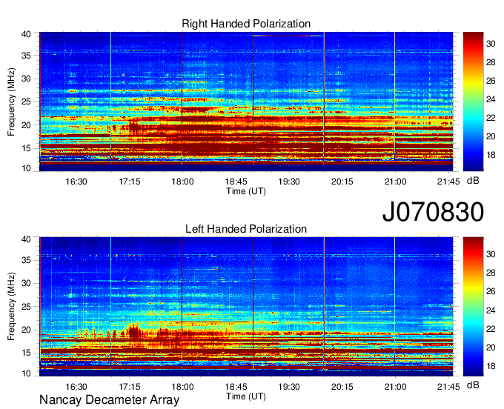This screenshot has height=409, width=504.
Task: Click the top plot's color scale bar
Action: point(473,102)
